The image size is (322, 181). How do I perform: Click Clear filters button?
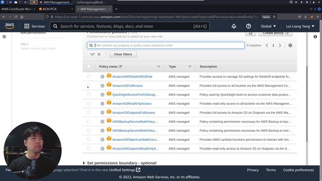pos(123,54)
